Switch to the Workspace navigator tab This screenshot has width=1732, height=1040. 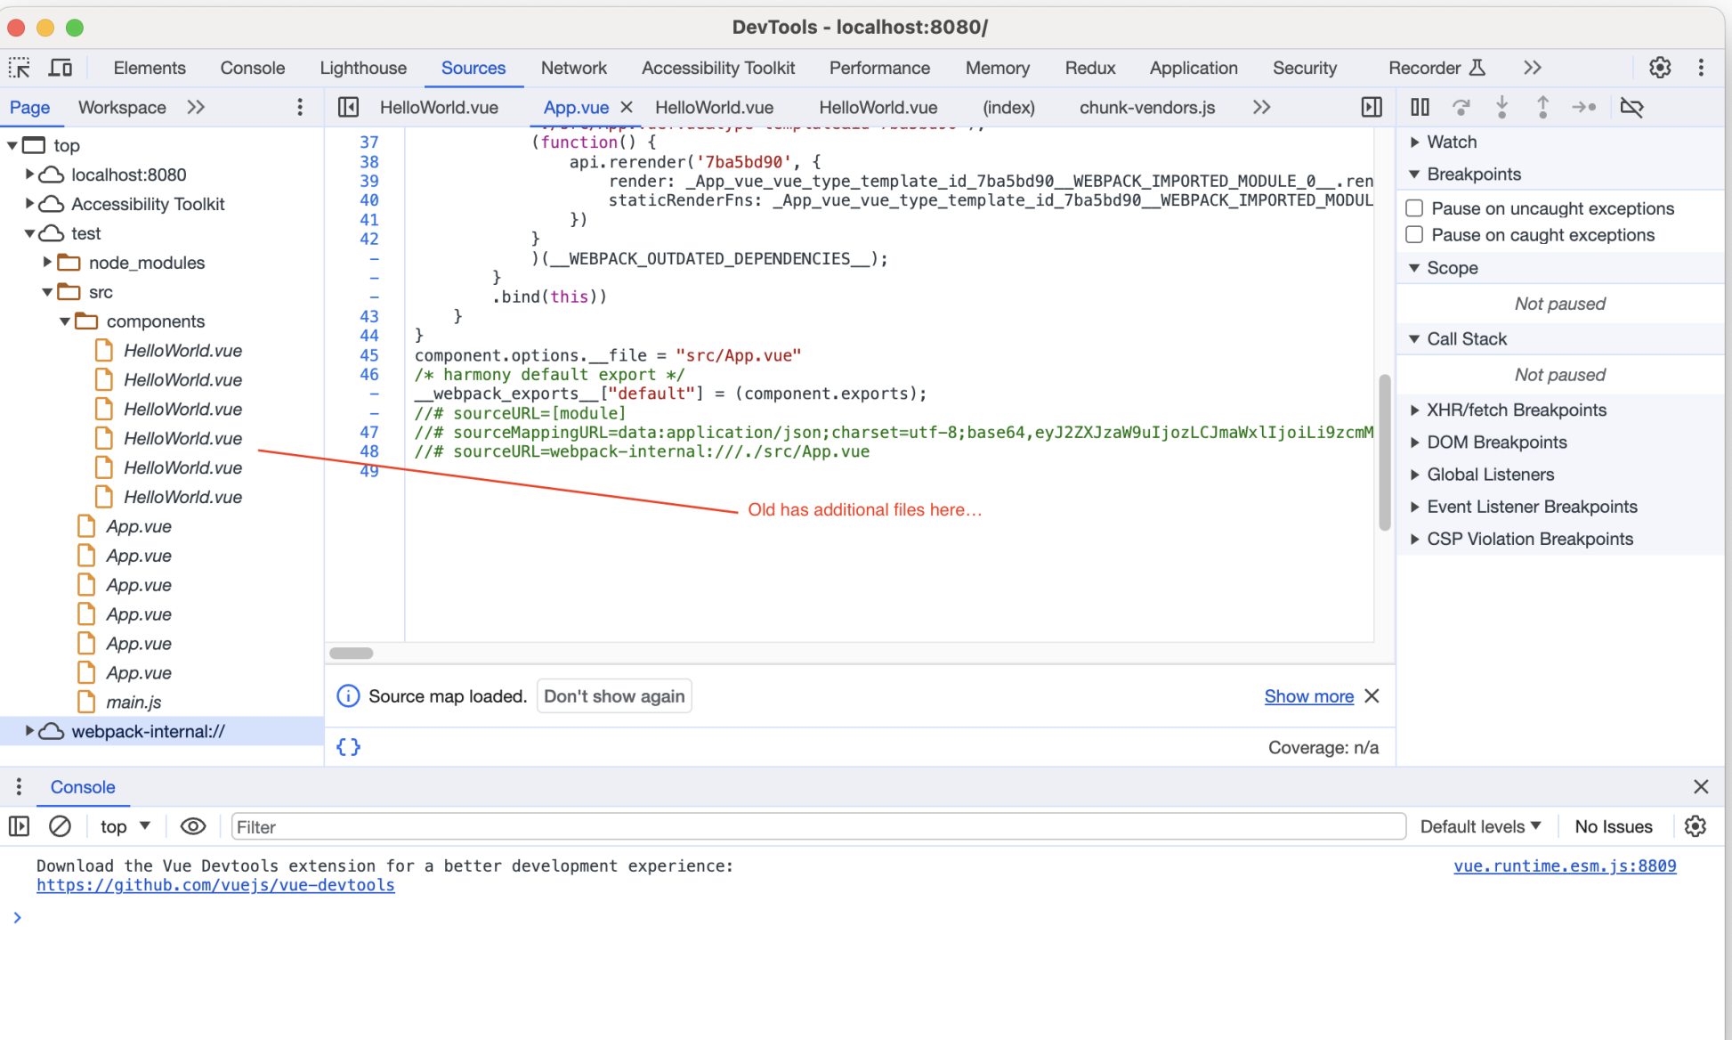[122, 107]
